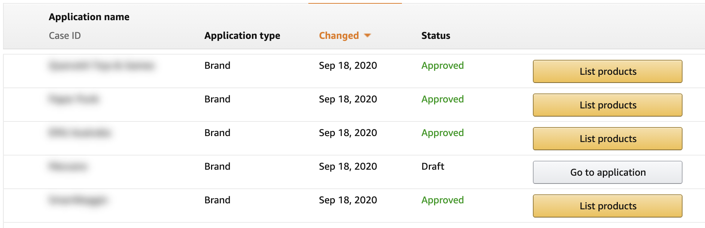
Task: Open the first blurred application name
Action: point(101,66)
